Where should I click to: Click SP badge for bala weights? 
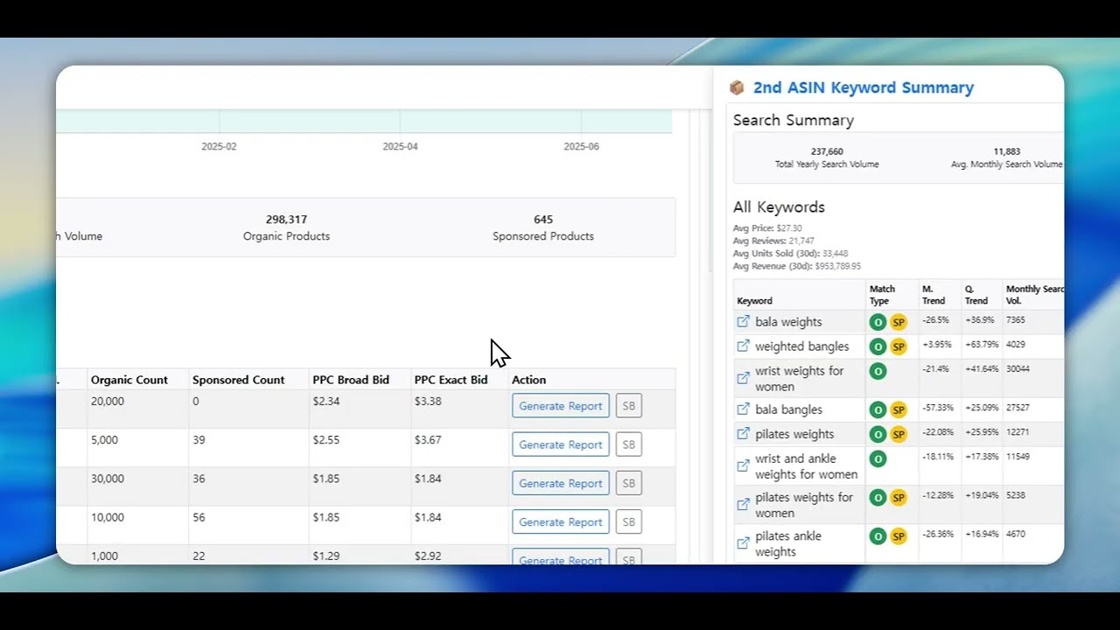[x=899, y=322]
